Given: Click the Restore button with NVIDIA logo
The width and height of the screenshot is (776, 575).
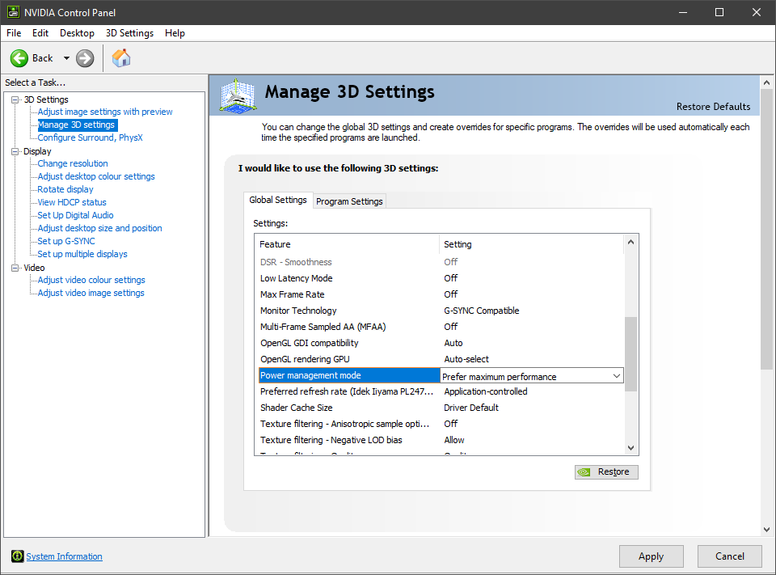Looking at the screenshot, I should click(606, 472).
